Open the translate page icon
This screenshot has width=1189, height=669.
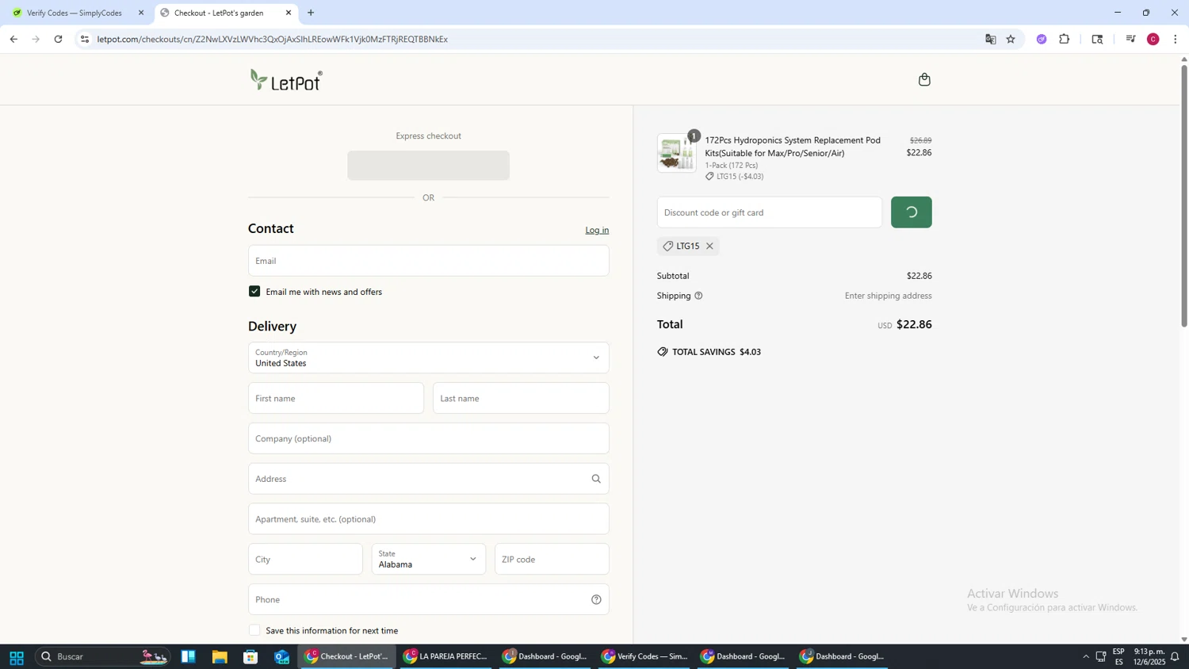coord(990,39)
